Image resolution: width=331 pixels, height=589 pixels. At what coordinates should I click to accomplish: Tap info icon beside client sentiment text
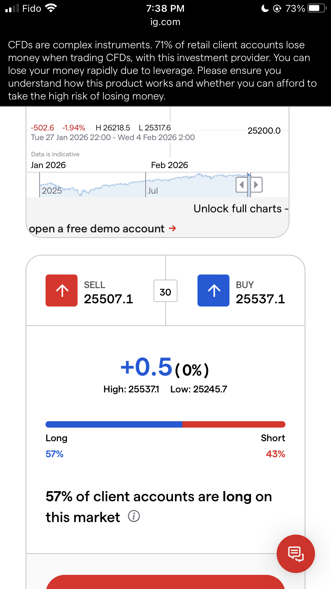pyautogui.click(x=134, y=516)
